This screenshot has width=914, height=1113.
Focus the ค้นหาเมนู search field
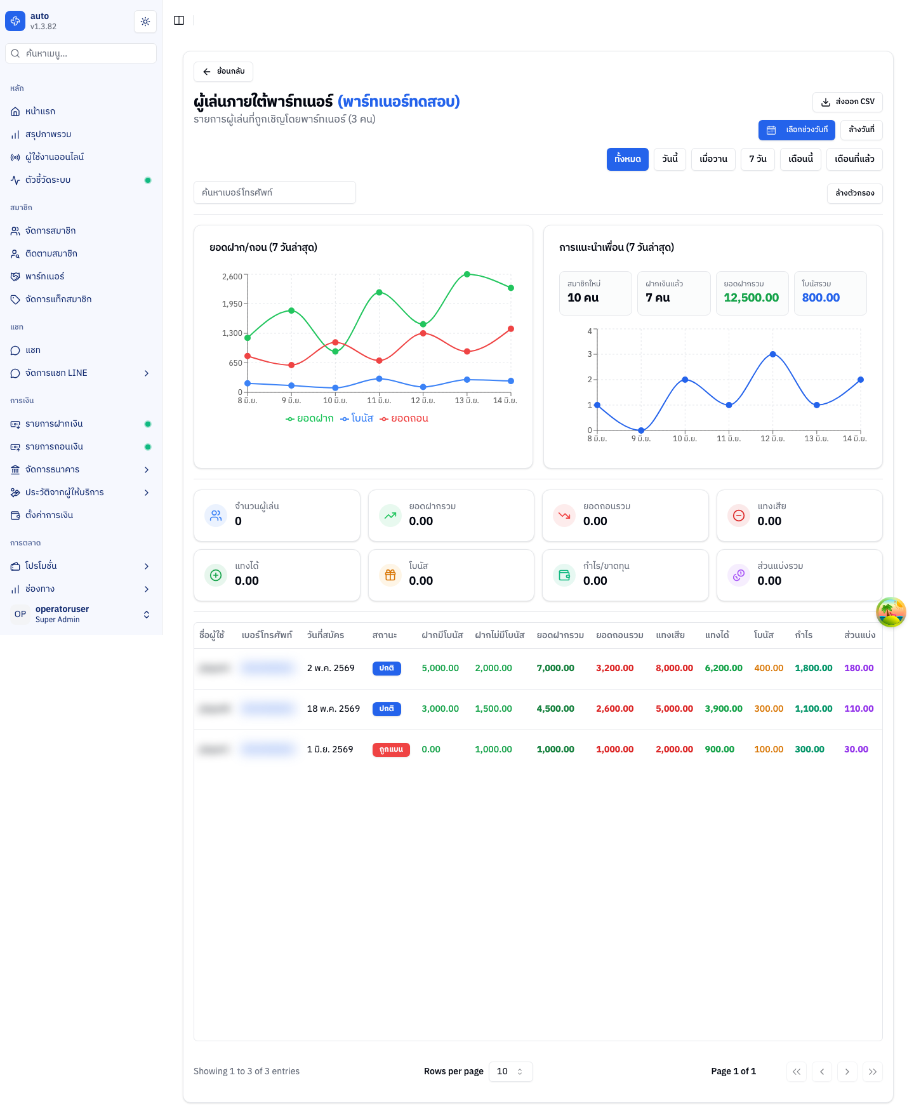81,53
